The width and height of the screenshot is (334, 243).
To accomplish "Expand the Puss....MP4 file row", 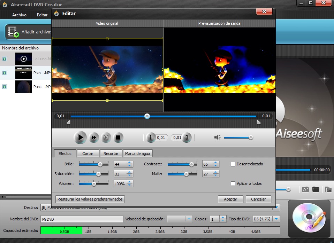I will 5,87.
